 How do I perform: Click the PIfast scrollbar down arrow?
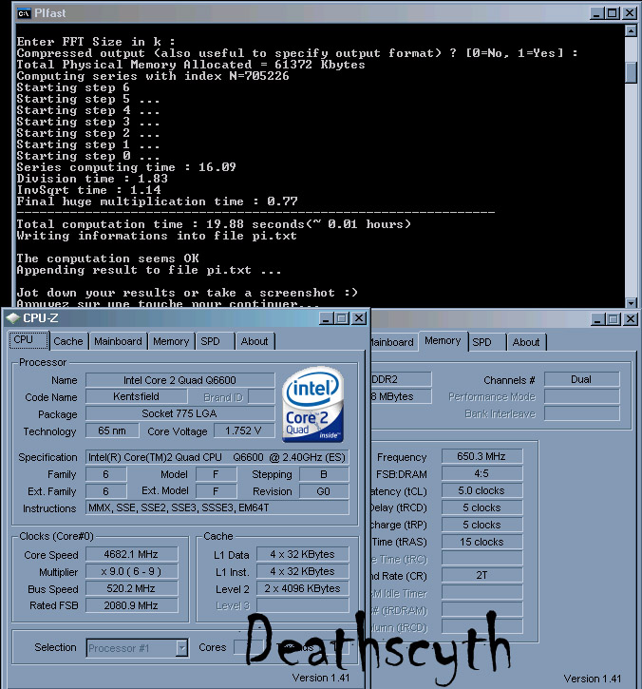pos(631,302)
